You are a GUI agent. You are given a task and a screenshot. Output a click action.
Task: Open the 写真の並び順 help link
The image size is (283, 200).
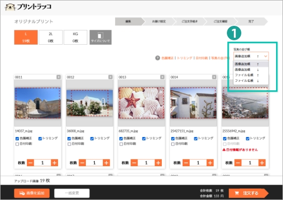(220, 58)
